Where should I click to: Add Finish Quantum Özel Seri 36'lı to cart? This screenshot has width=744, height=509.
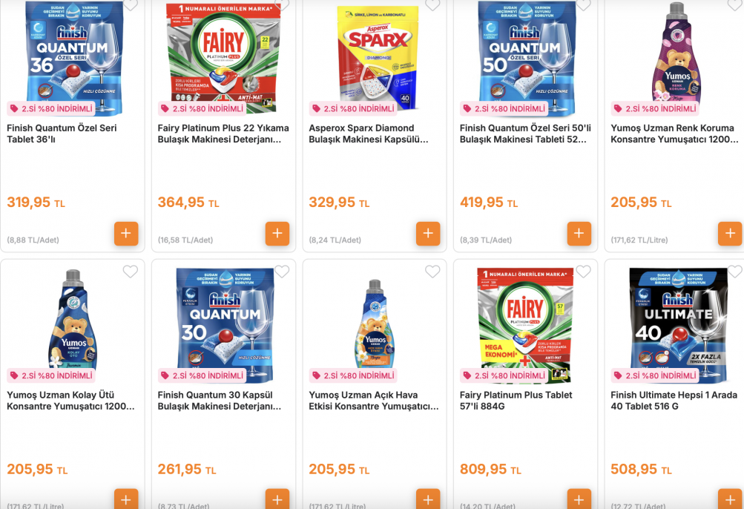coord(126,234)
